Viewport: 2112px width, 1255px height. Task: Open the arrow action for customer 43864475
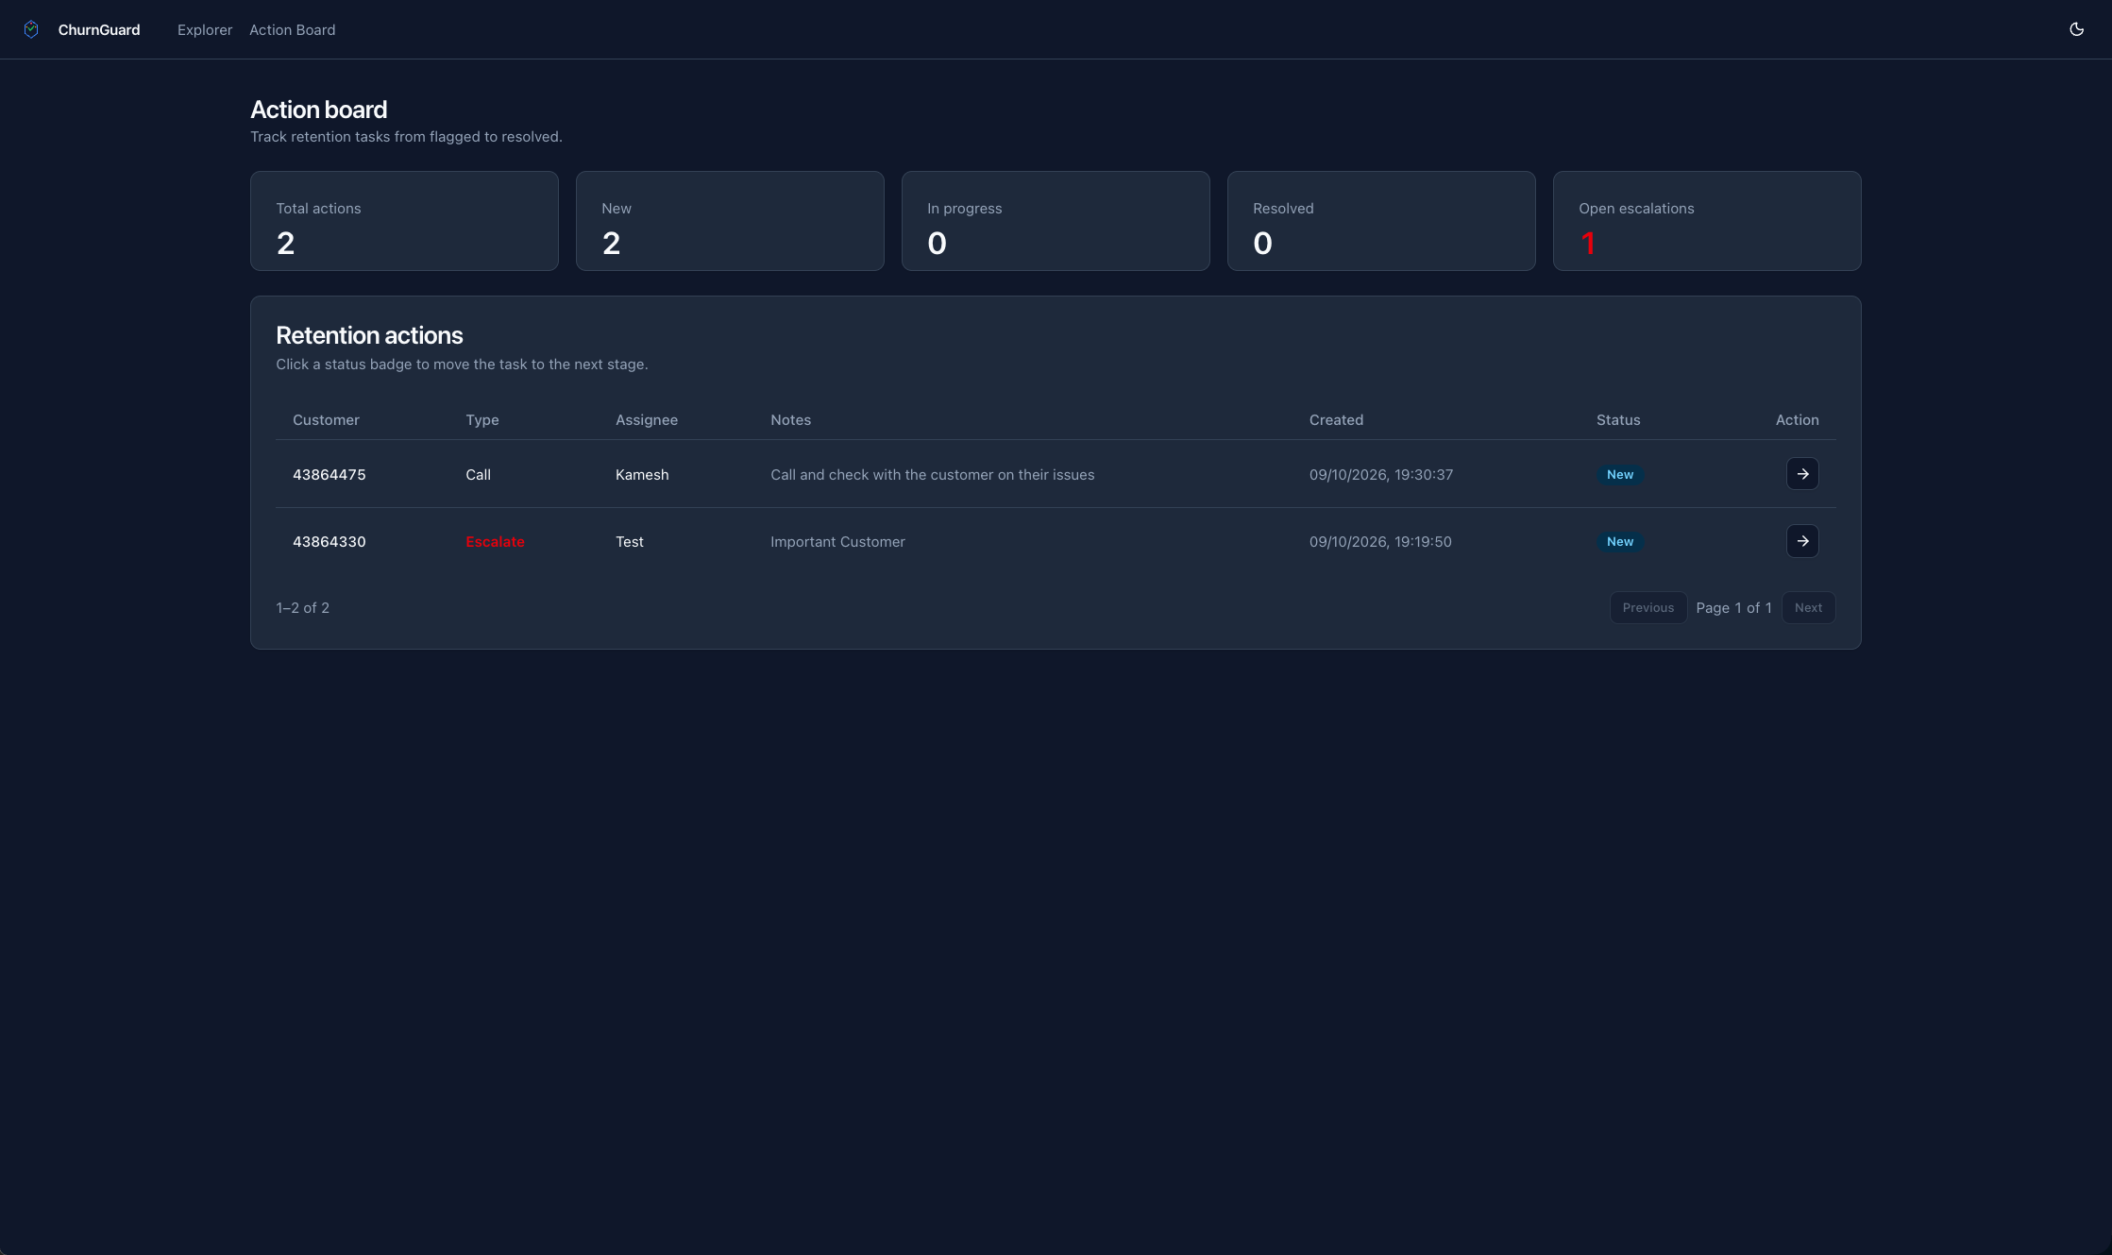coord(1802,474)
